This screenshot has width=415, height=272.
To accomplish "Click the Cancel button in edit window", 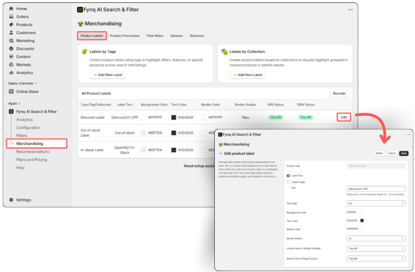I will (x=392, y=153).
